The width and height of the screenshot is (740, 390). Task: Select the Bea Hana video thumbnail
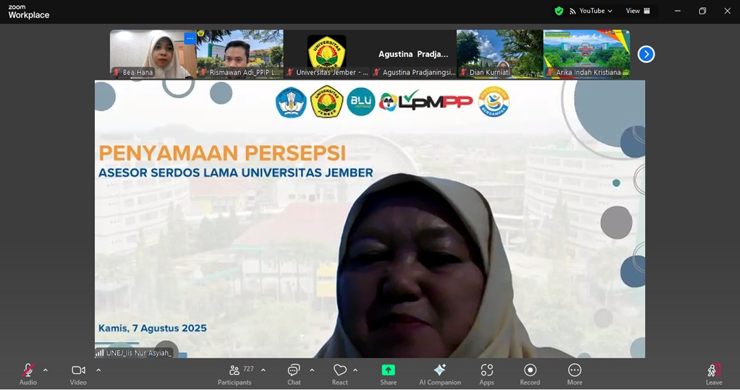pyautogui.click(x=153, y=54)
